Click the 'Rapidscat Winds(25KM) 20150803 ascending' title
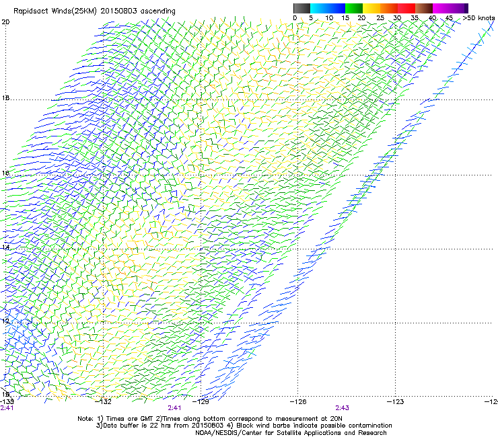The image size is (498, 437). [94, 11]
